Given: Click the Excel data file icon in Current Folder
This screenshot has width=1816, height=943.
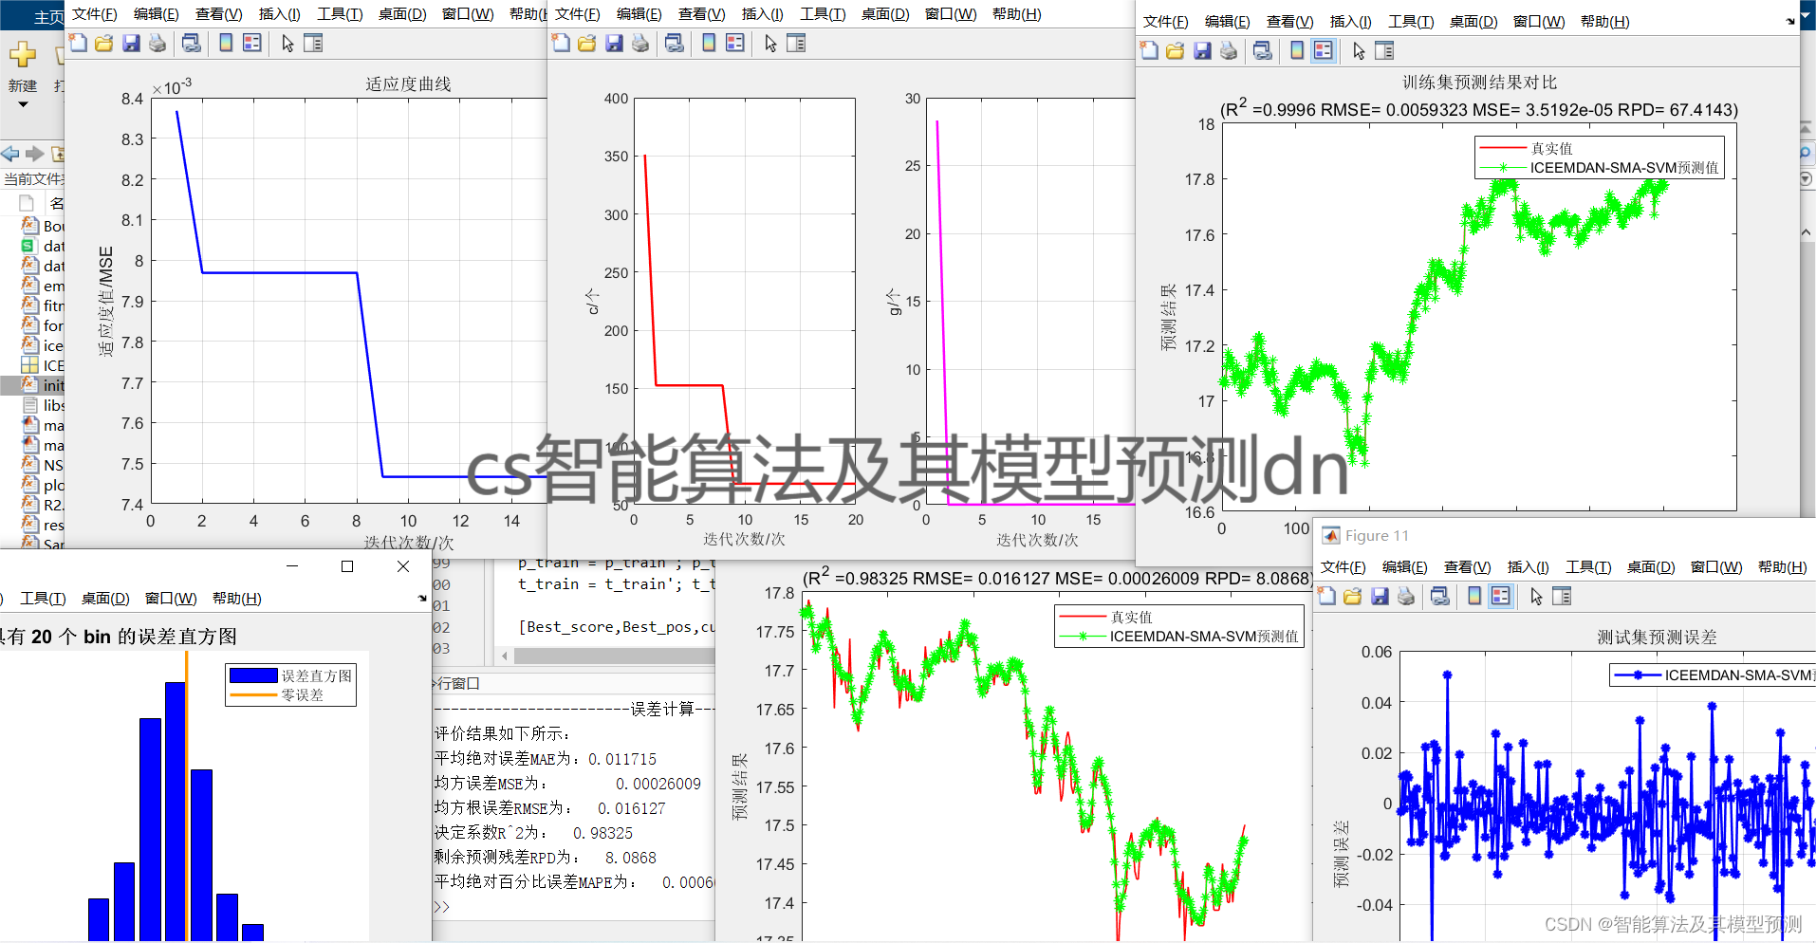Looking at the screenshot, I should click(30, 246).
